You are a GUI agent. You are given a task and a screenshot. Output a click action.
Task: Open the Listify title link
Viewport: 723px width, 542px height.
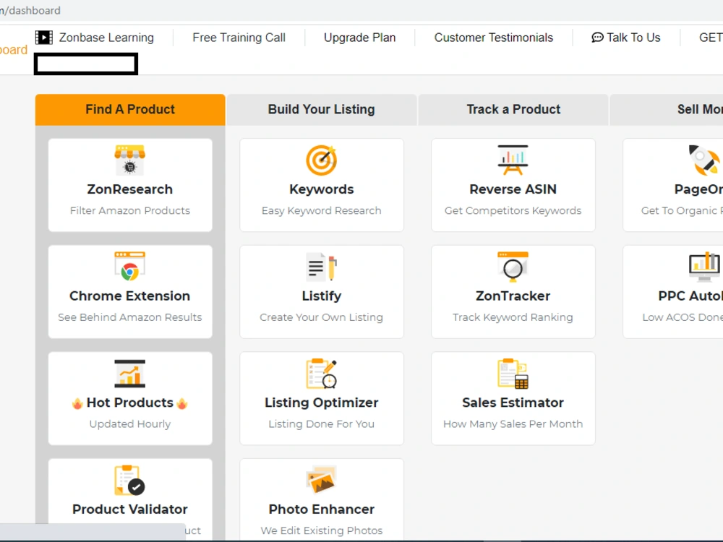tap(322, 296)
